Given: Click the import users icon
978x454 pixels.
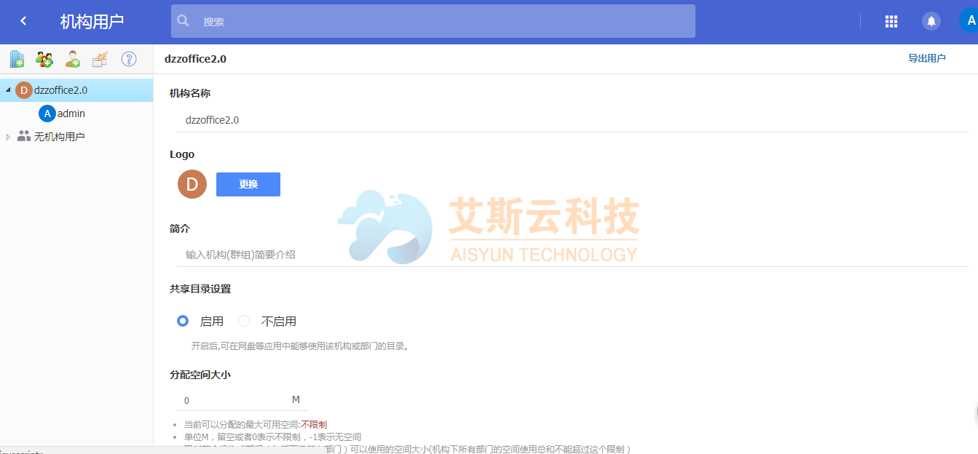Looking at the screenshot, I should 100,59.
